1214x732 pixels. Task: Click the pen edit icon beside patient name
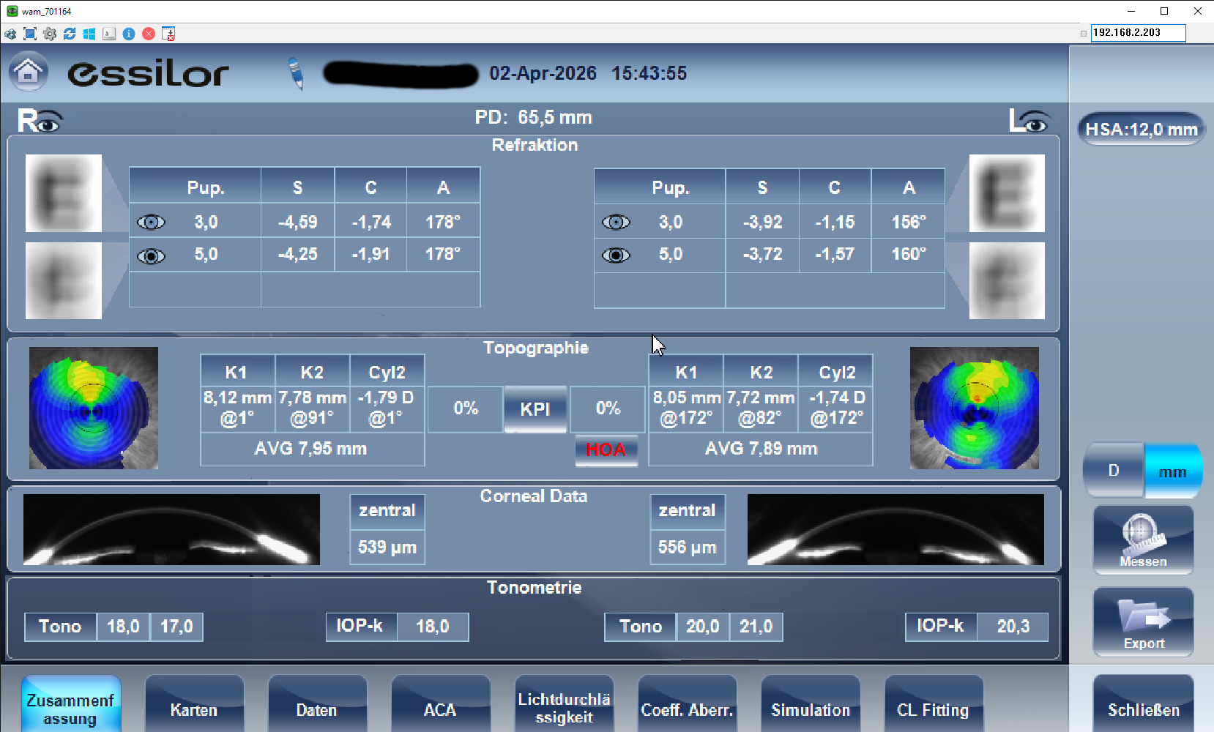(x=296, y=73)
